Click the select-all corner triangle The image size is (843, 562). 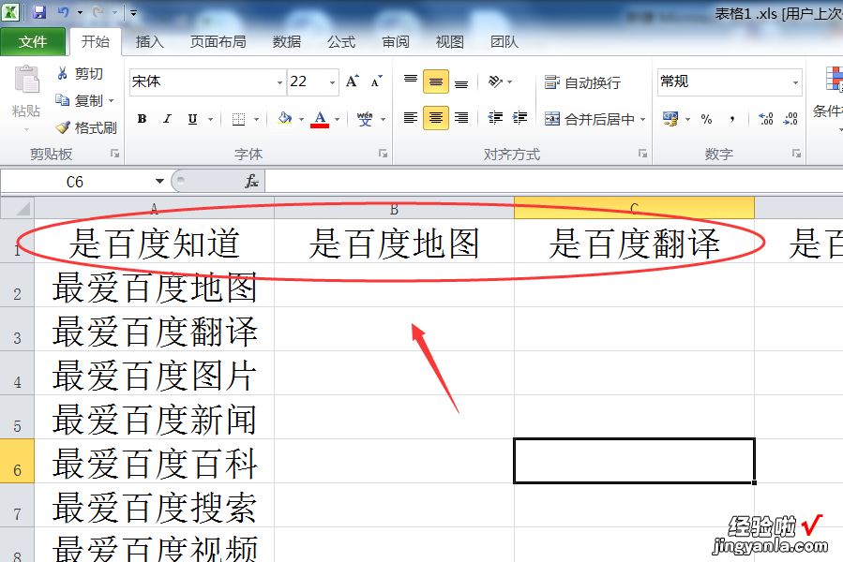[x=17, y=208]
